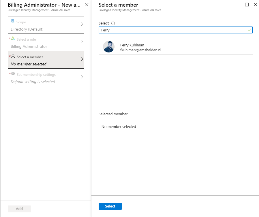This screenshot has height=217, width=259.
Task: Expand the Set membership settings chevron
Action: tap(82, 77)
